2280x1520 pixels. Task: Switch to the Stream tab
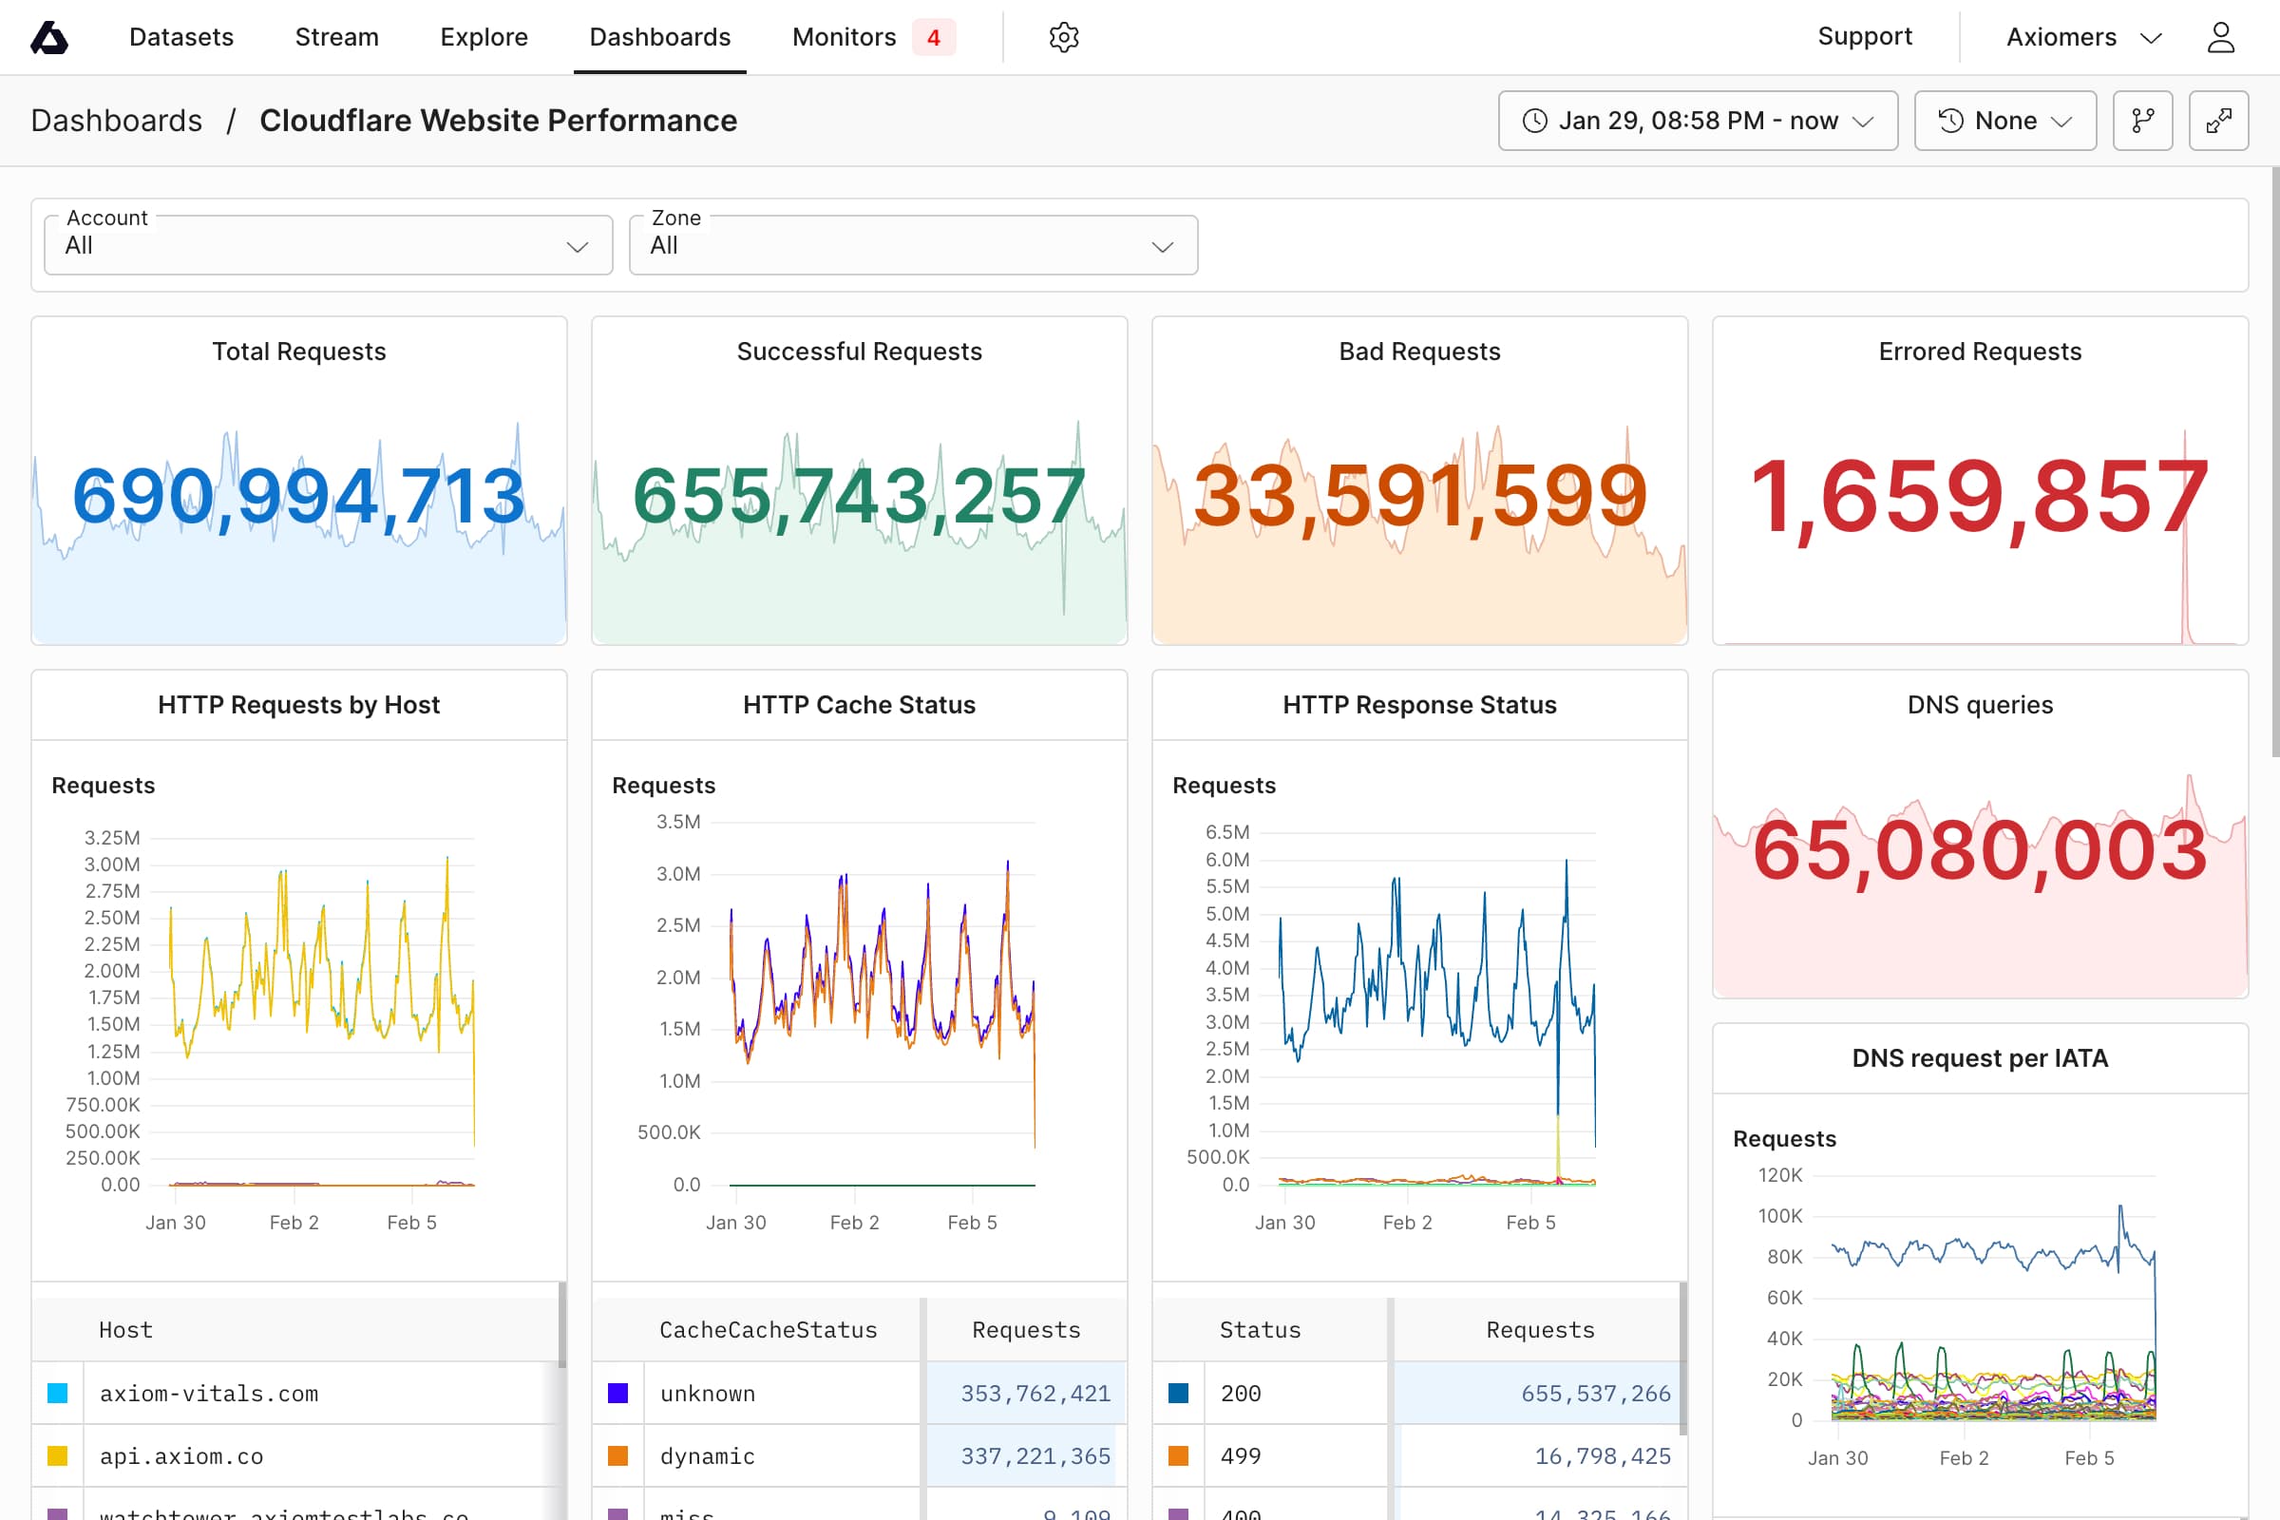336,37
